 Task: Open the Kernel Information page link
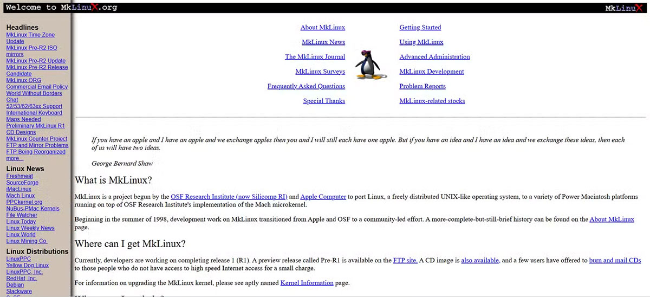point(307,283)
